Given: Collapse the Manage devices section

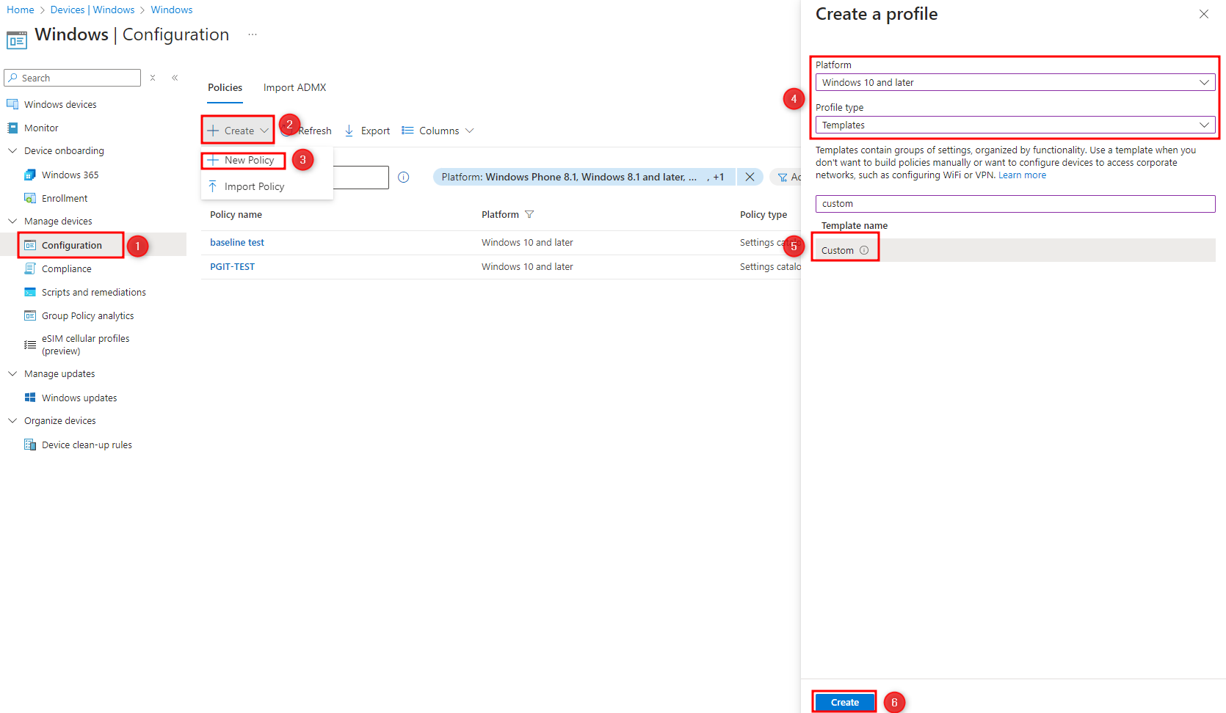Looking at the screenshot, I should [12, 221].
